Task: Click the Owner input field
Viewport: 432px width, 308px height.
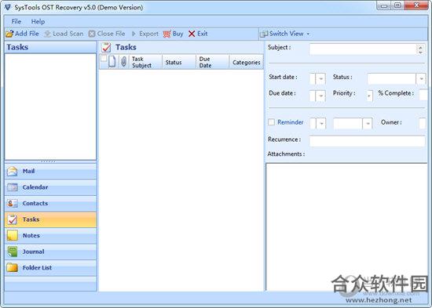Action: pos(423,124)
